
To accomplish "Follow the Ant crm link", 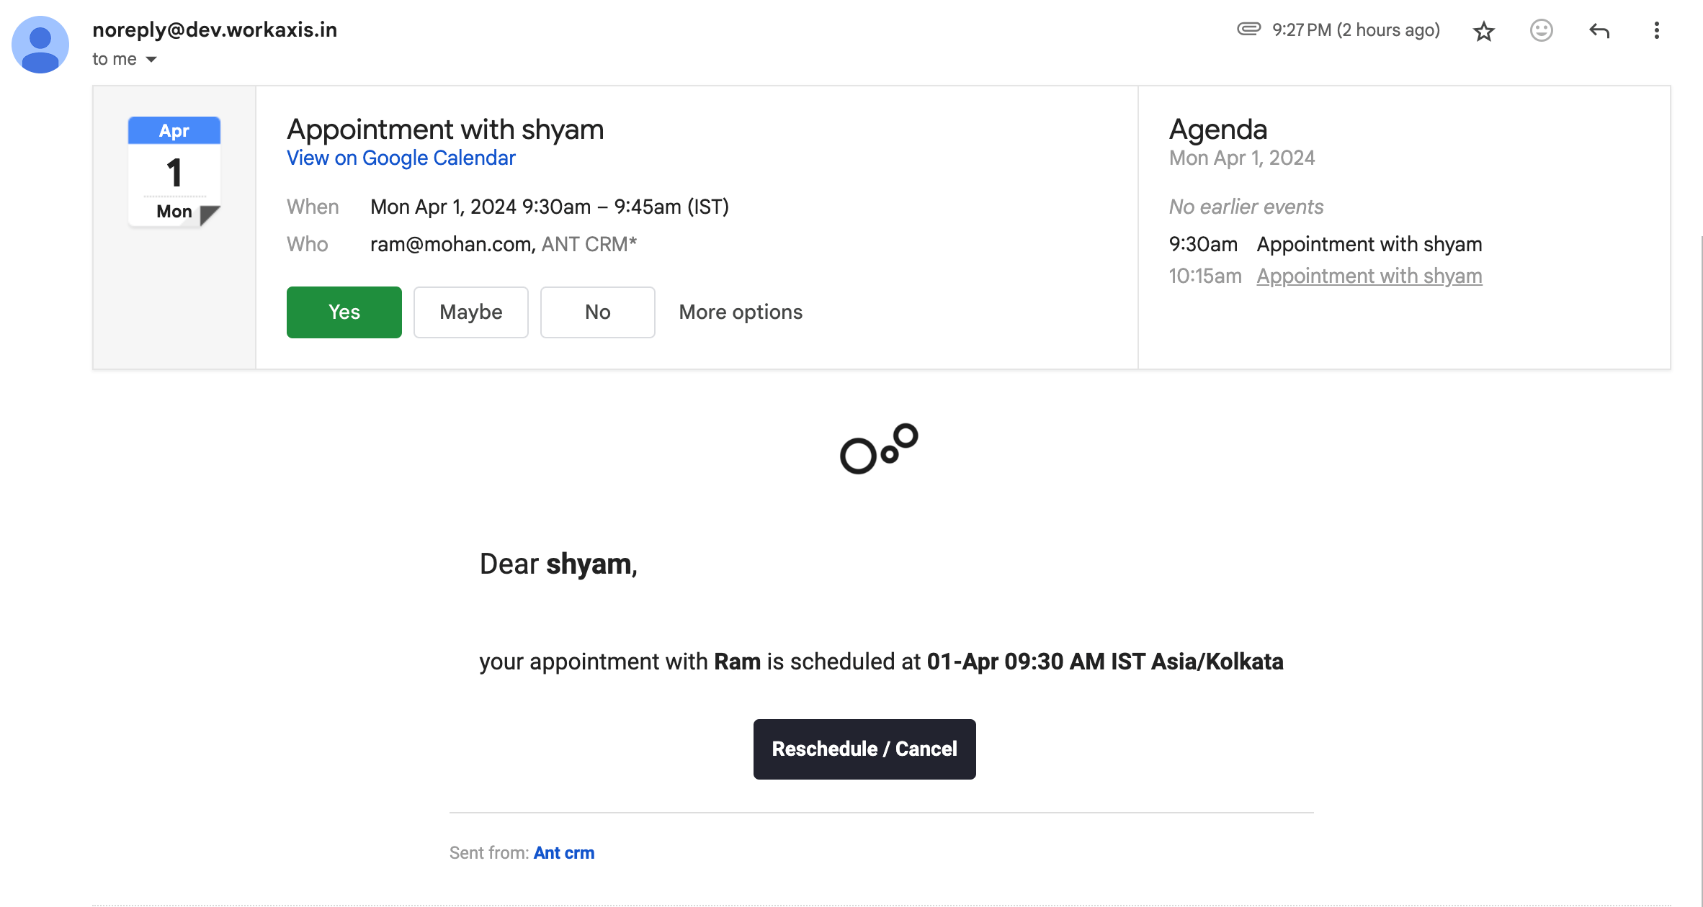I will 563,853.
